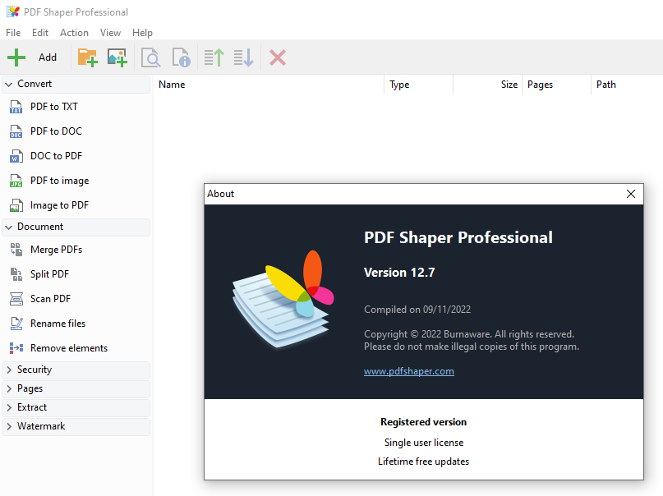Open the Help menu
Image resolution: width=663 pixels, height=496 pixels.
pos(142,33)
